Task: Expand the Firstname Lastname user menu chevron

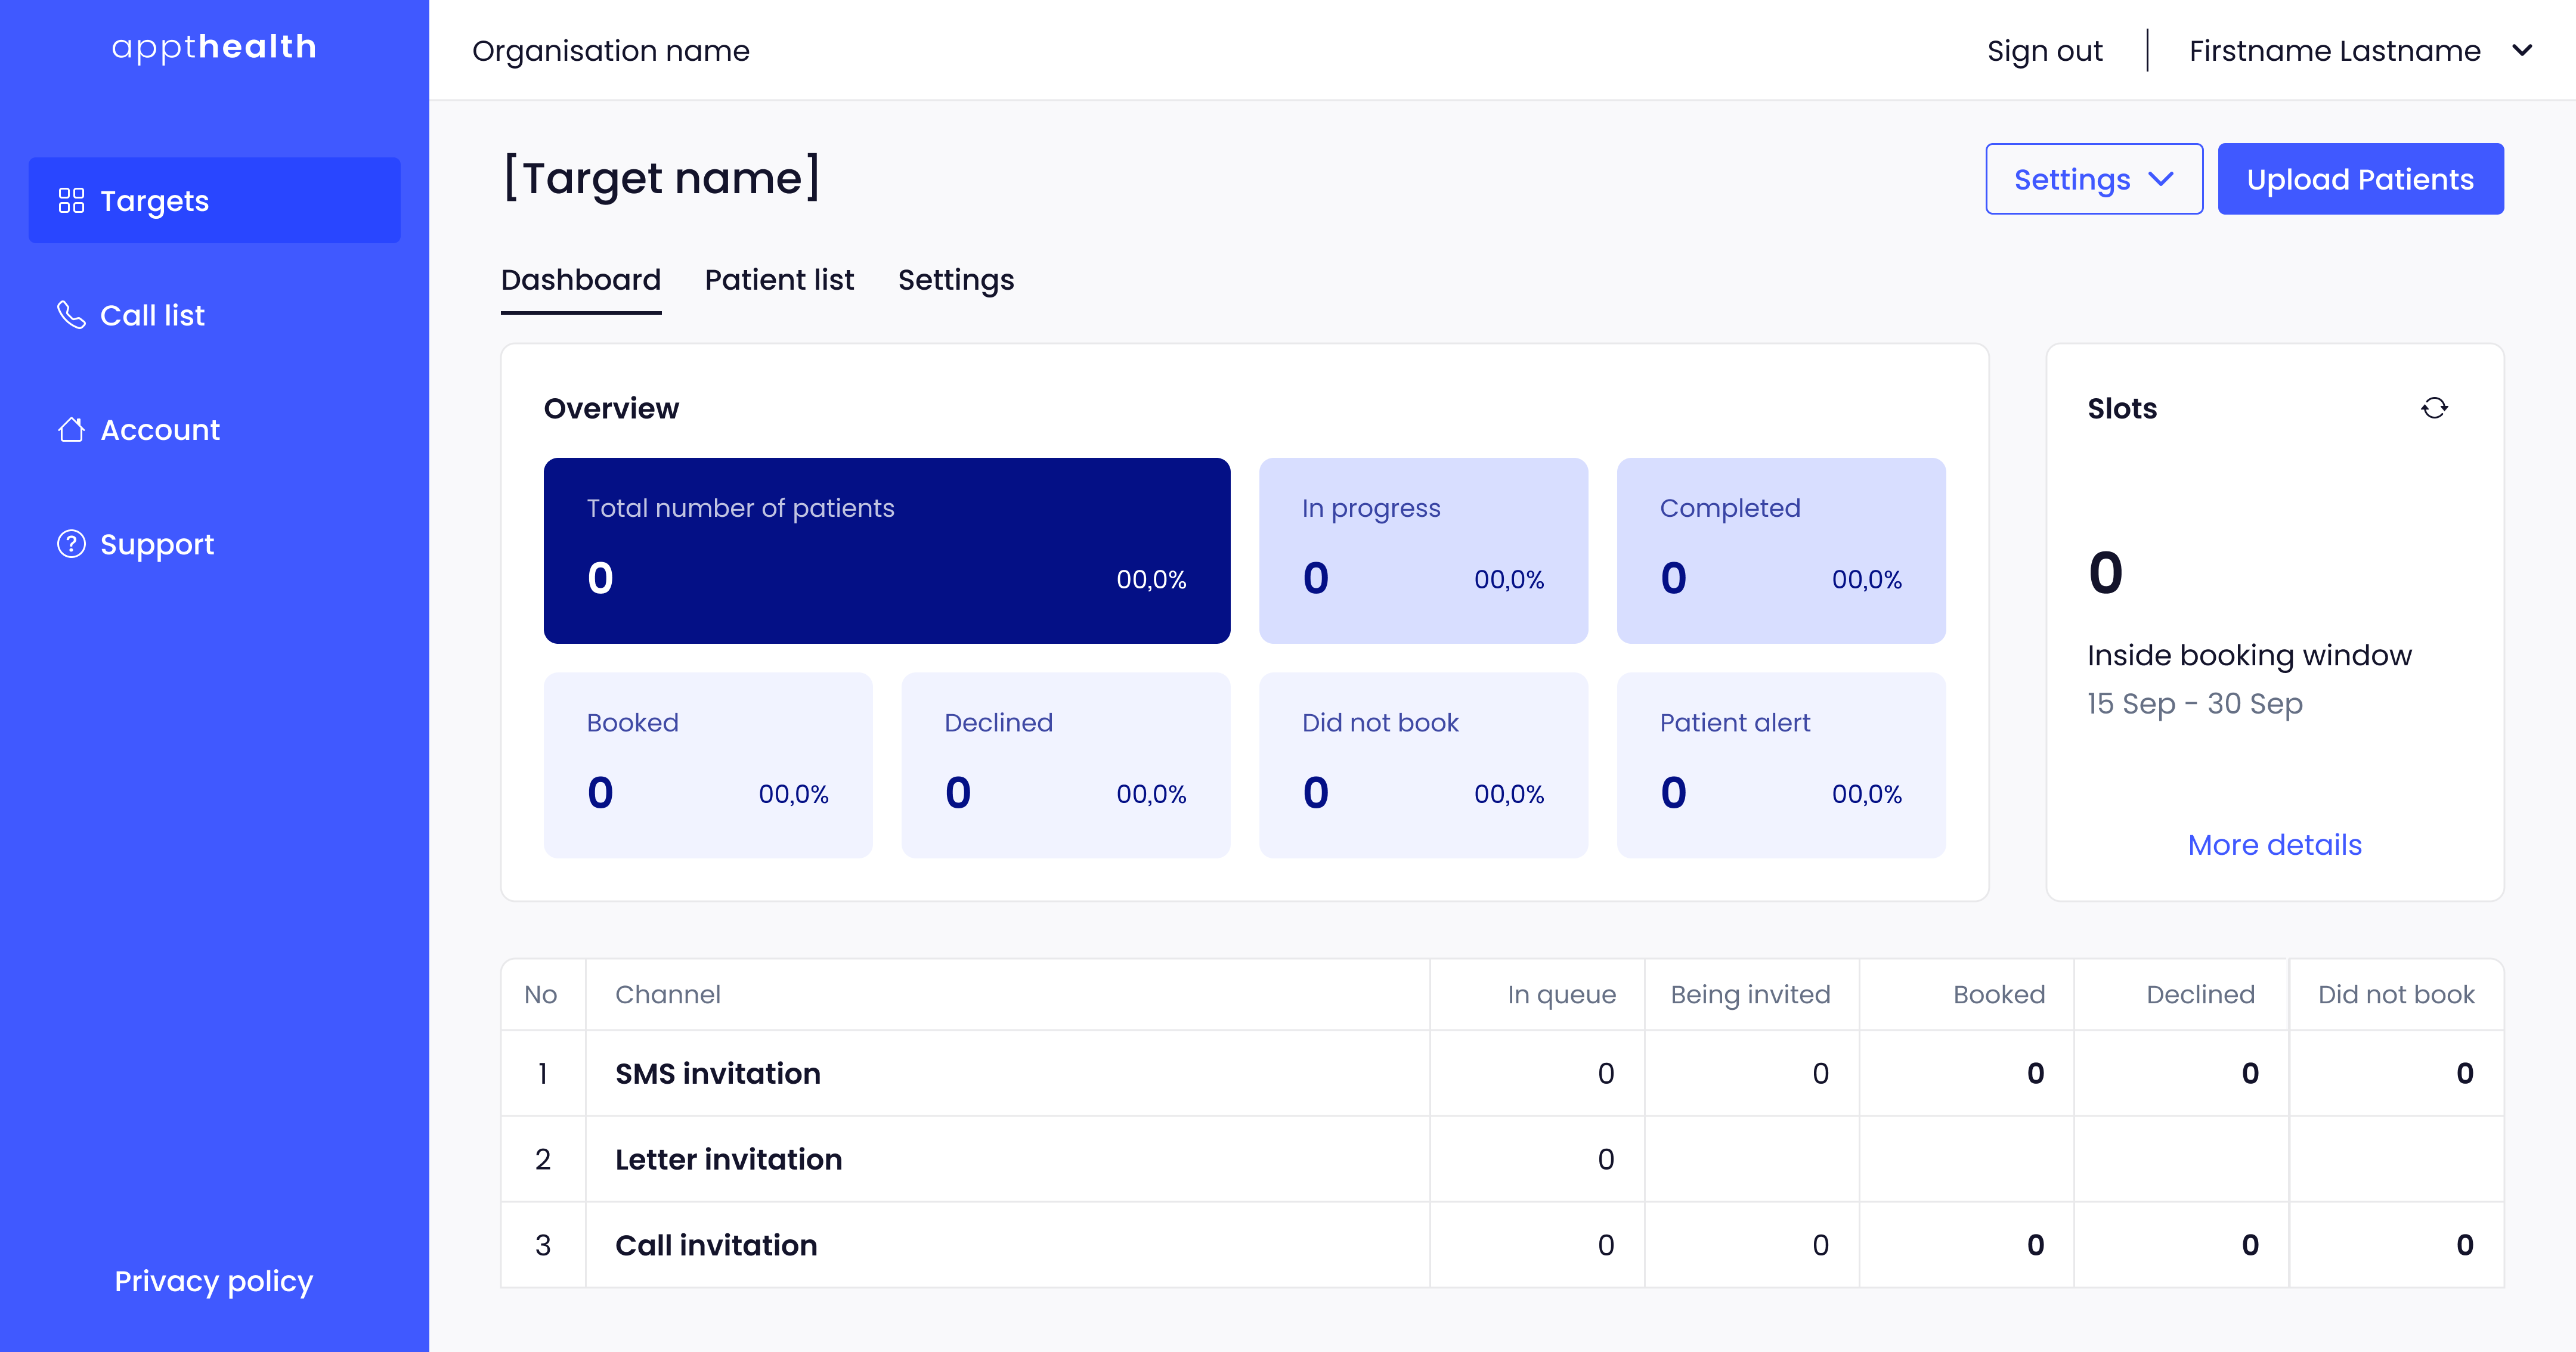Action: click(x=2522, y=50)
